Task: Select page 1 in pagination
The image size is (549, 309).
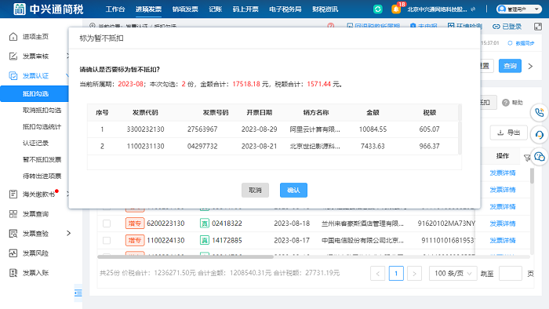Action: (396, 273)
